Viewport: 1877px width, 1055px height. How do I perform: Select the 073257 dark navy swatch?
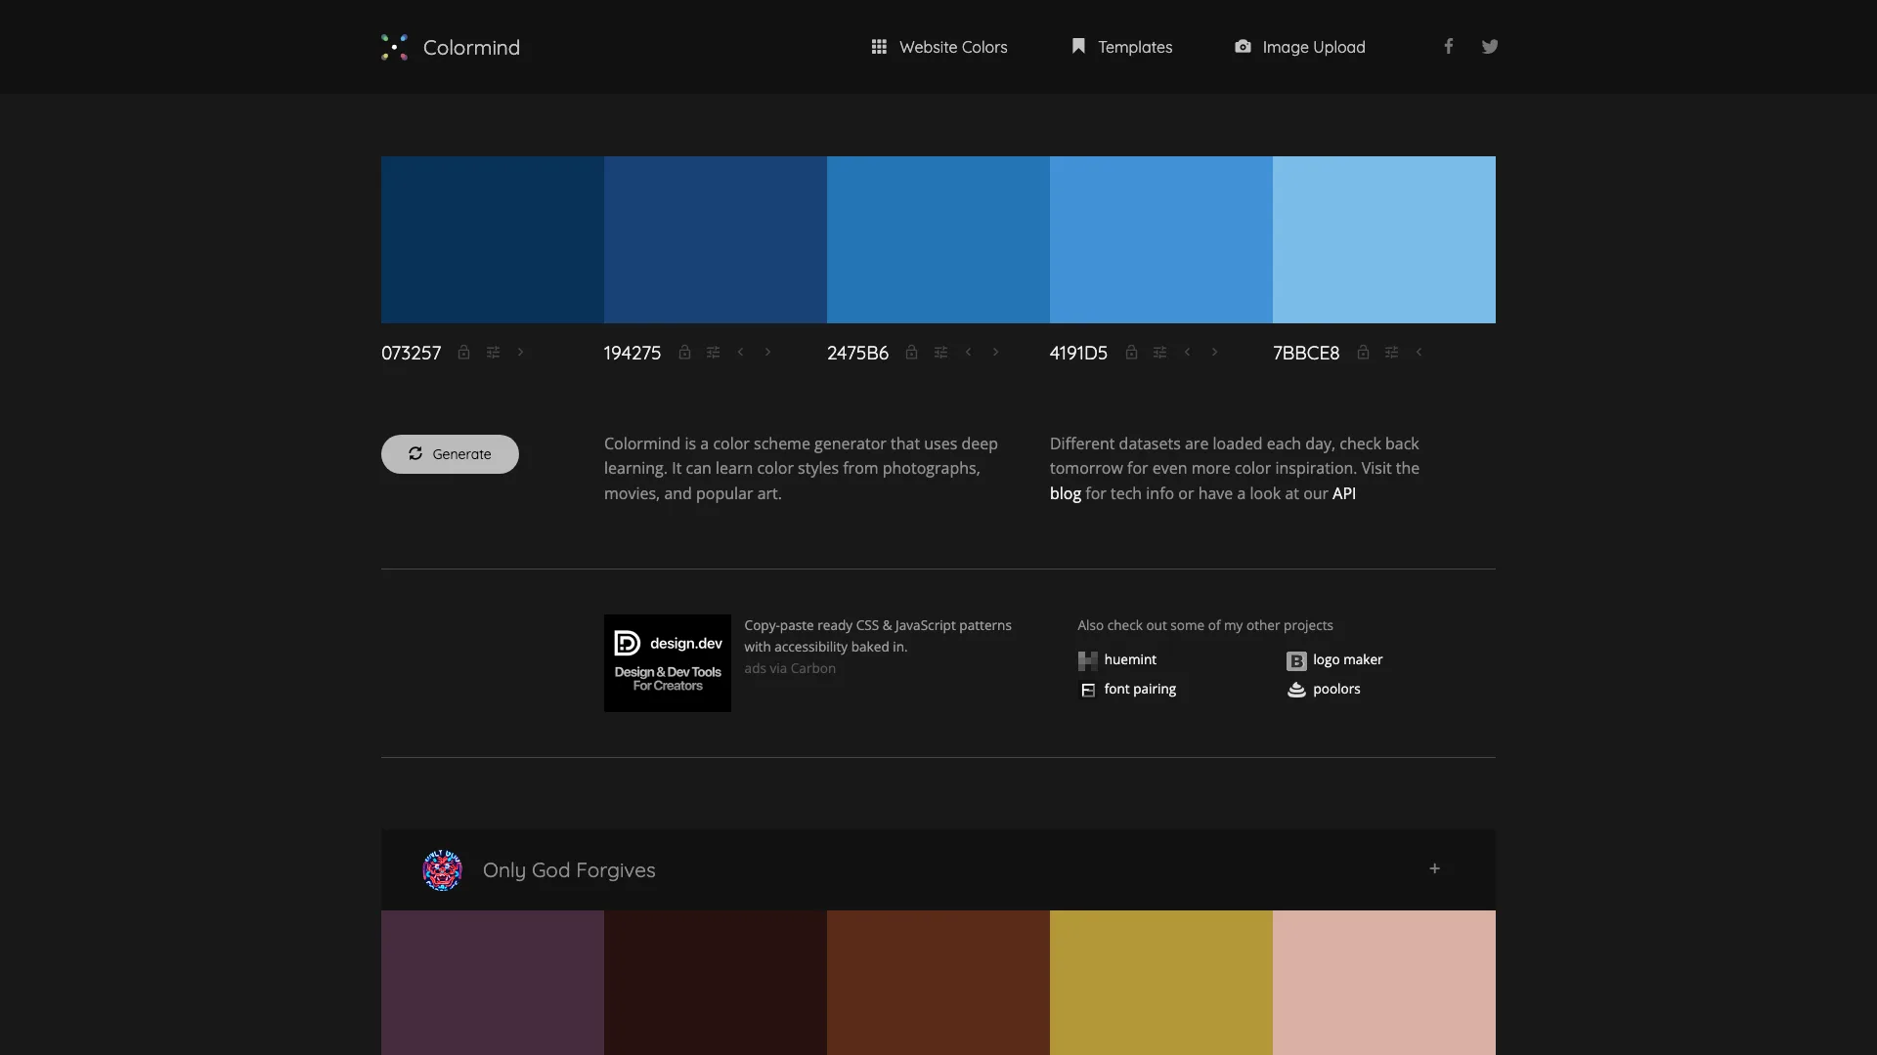493,239
